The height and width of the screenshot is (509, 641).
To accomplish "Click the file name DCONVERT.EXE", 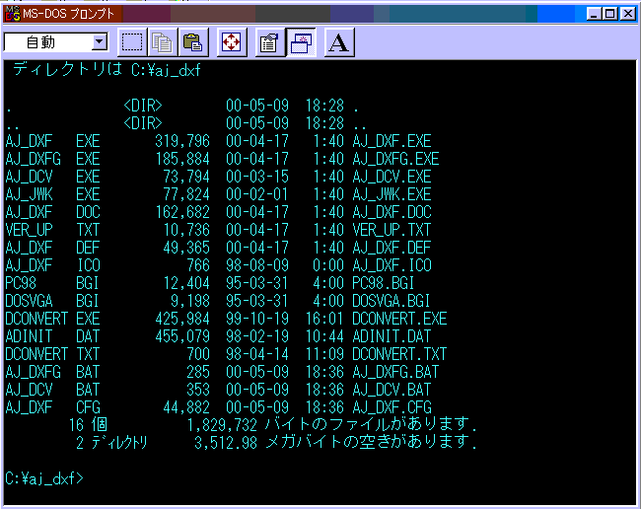I will pyautogui.click(x=399, y=319).
